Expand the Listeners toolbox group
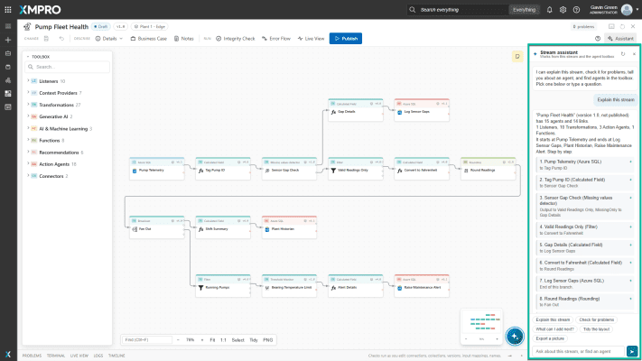 click(x=48, y=81)
